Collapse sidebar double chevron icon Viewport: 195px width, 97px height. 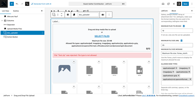point(174,4)
